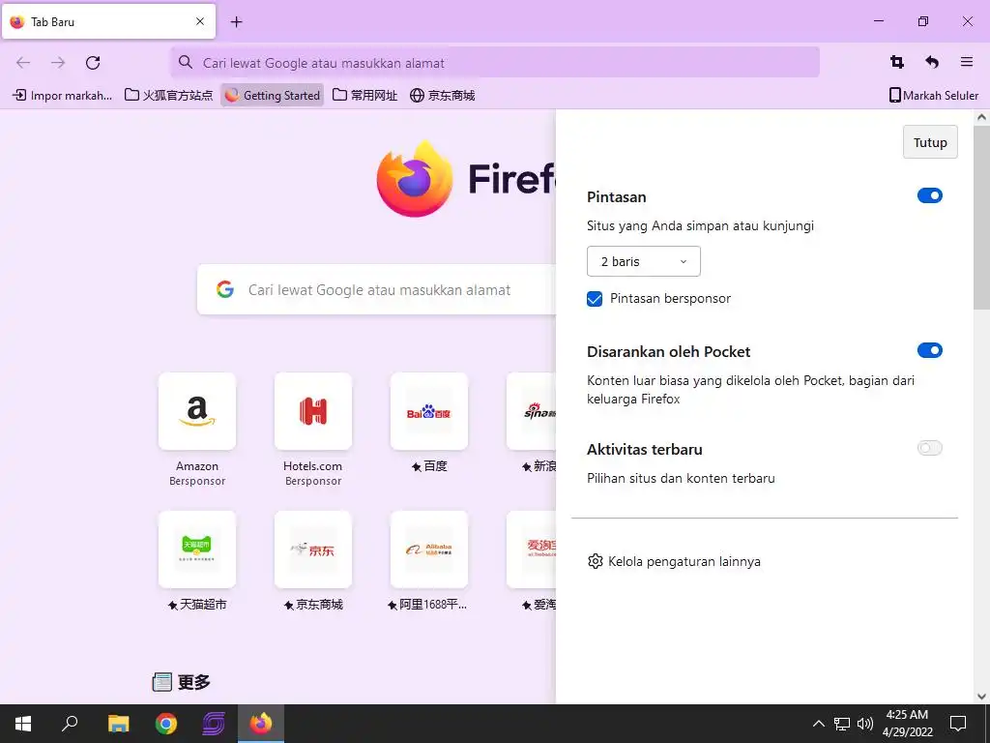Click the undo arrow toolbar icon
990x743 pixels.
click(x=932, y=62)
